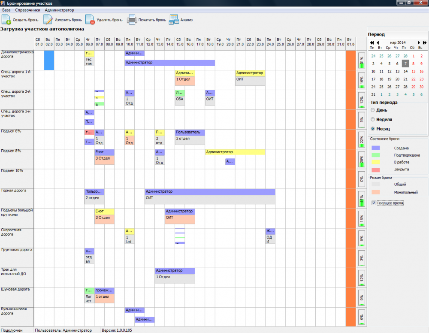Viewport: 429px width, 333px height.
Task: Open the Справочники menu
Action: click(27, 10)
